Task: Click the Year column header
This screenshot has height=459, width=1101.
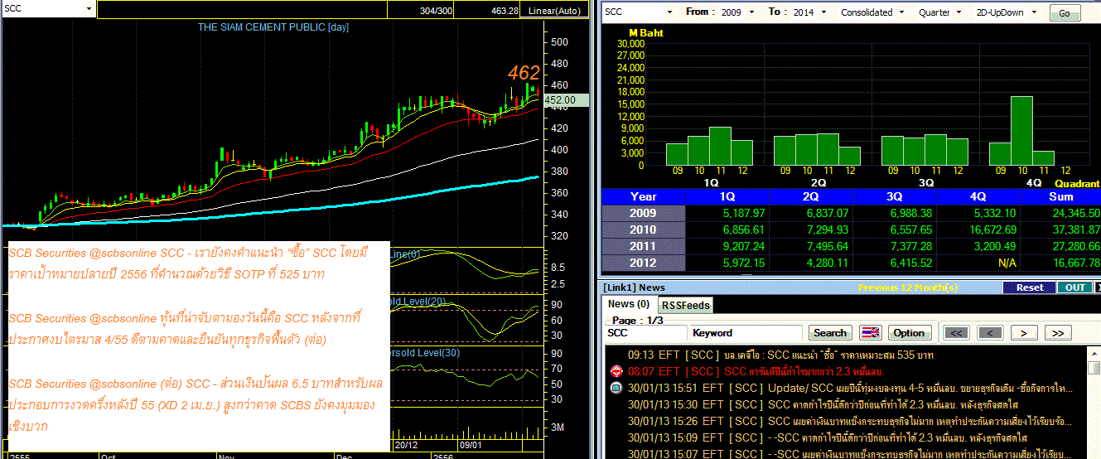Action: tap(643, 196)
